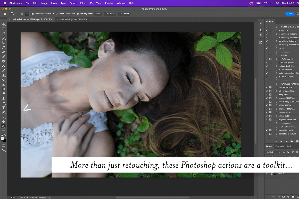Click the Fit Screen button
The image size is (299, 199).
[110, 14]
